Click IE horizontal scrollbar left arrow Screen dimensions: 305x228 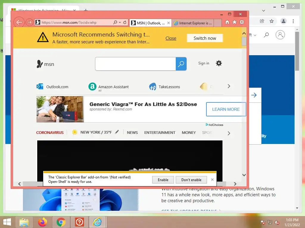click(19, 184)
